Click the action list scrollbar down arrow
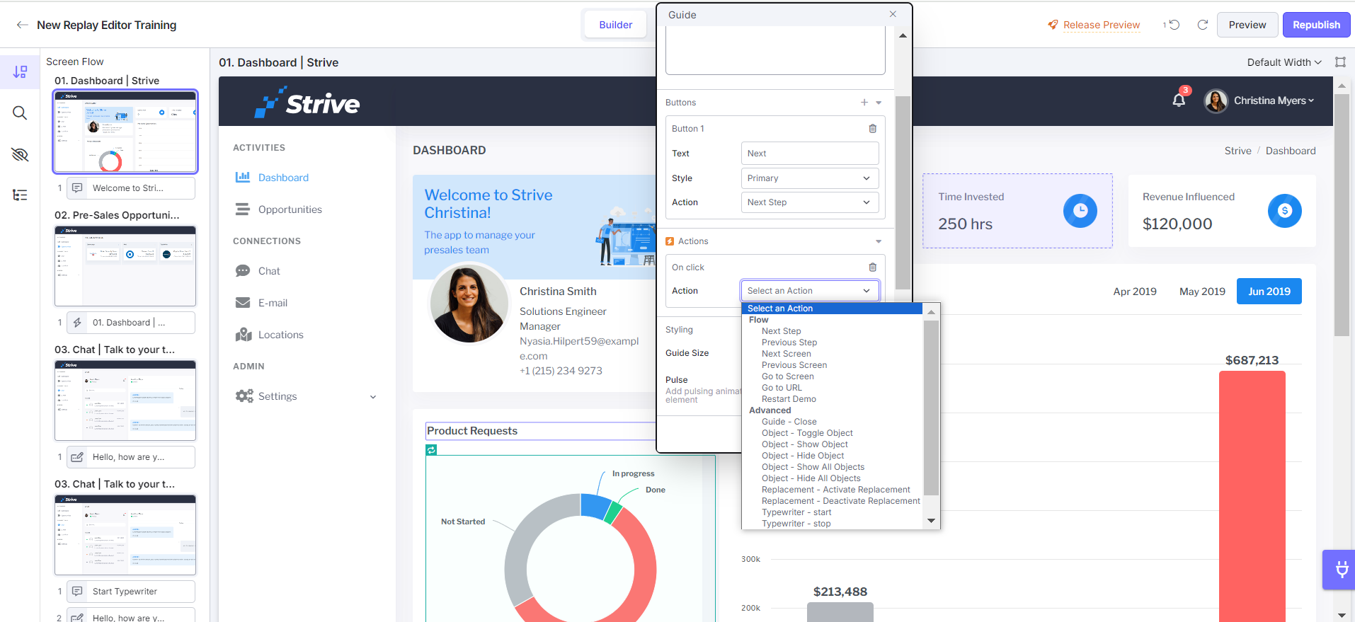The height and width of the screenshot is (622, 1355). click(932, 521)
